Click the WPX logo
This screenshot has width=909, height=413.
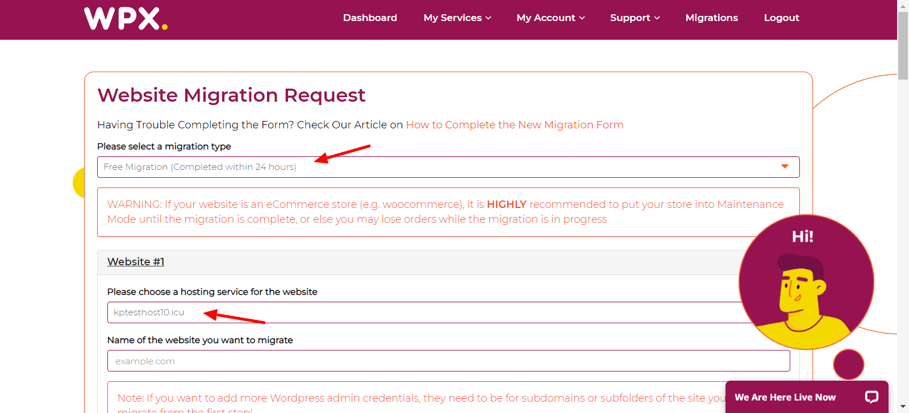click(126, 18)
